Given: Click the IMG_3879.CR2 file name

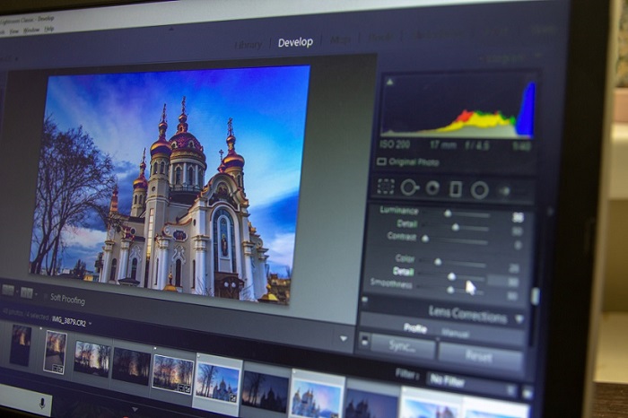Looking at the screenshot, I should click(69, 321).
